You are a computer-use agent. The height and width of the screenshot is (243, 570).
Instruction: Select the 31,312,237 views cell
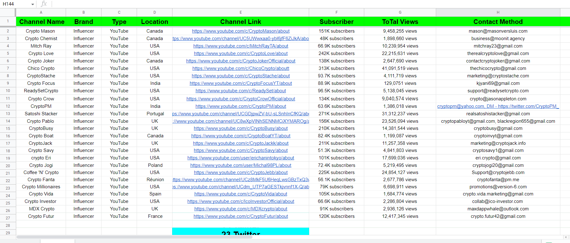click(x=400, y=114)
